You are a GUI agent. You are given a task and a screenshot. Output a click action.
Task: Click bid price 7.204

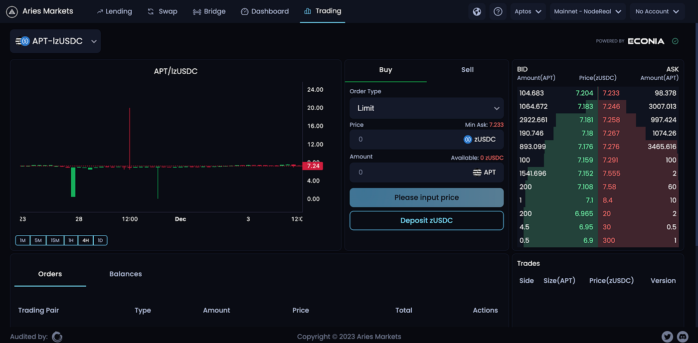584,93
